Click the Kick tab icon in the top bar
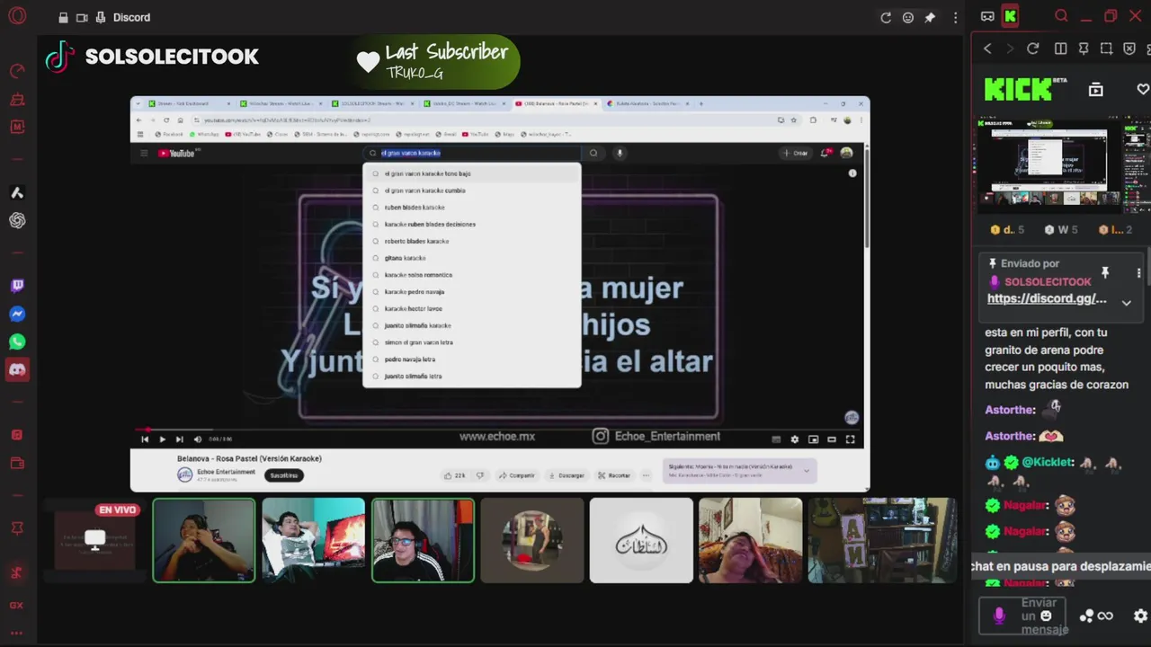 [1011, 16]
